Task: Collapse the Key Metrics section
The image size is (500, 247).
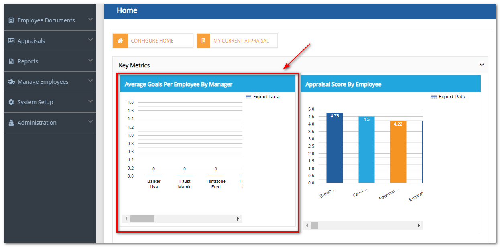Action: 482,64
